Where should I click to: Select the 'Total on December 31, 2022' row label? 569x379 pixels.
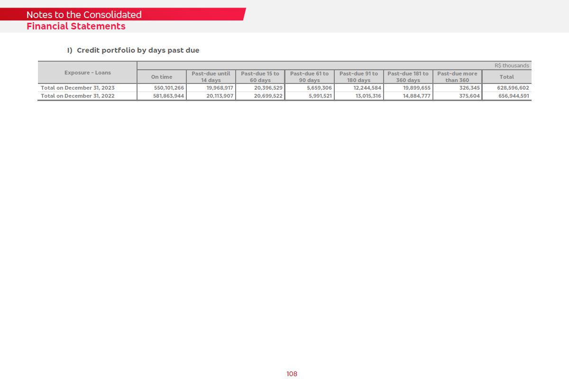(78, 96)
